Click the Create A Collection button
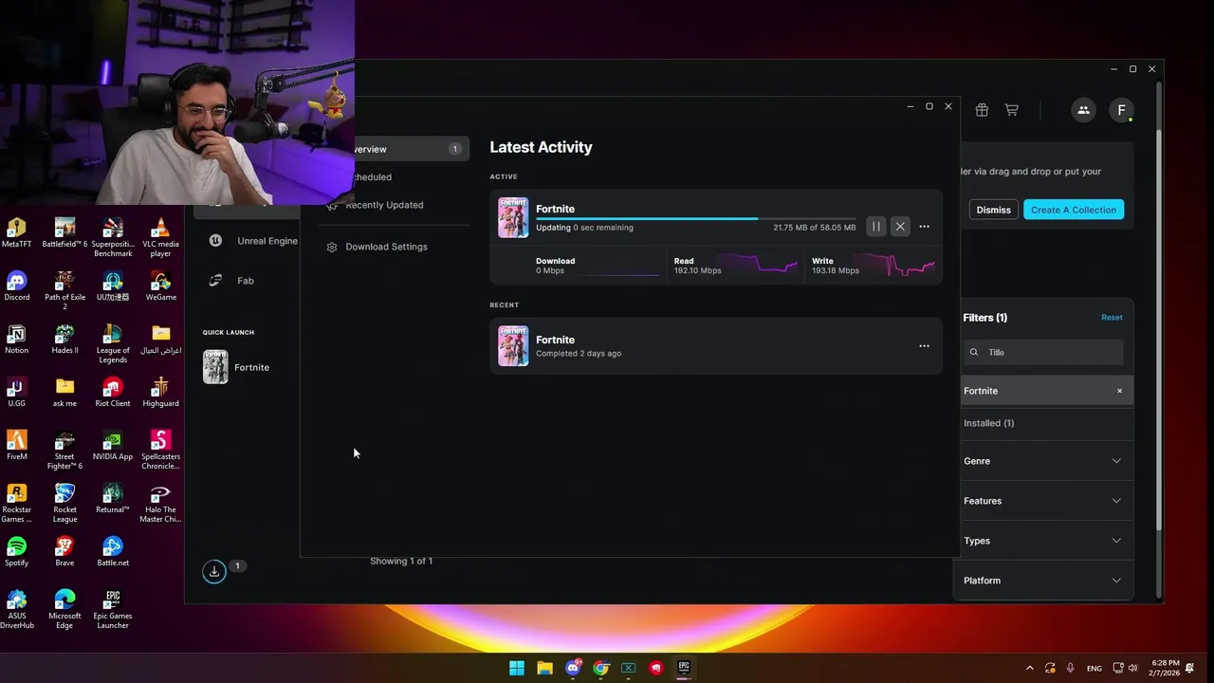Screen dimensions: 1214x683 click(1074, 210)
